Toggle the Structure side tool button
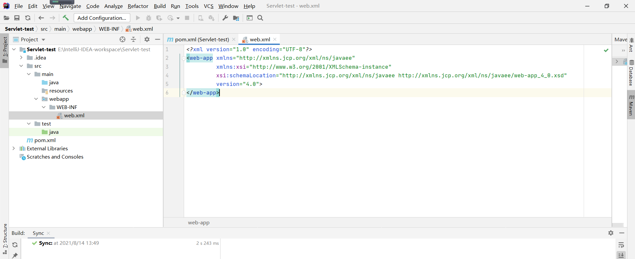This screenshot has height=259, width=635. tap(5, 239)
